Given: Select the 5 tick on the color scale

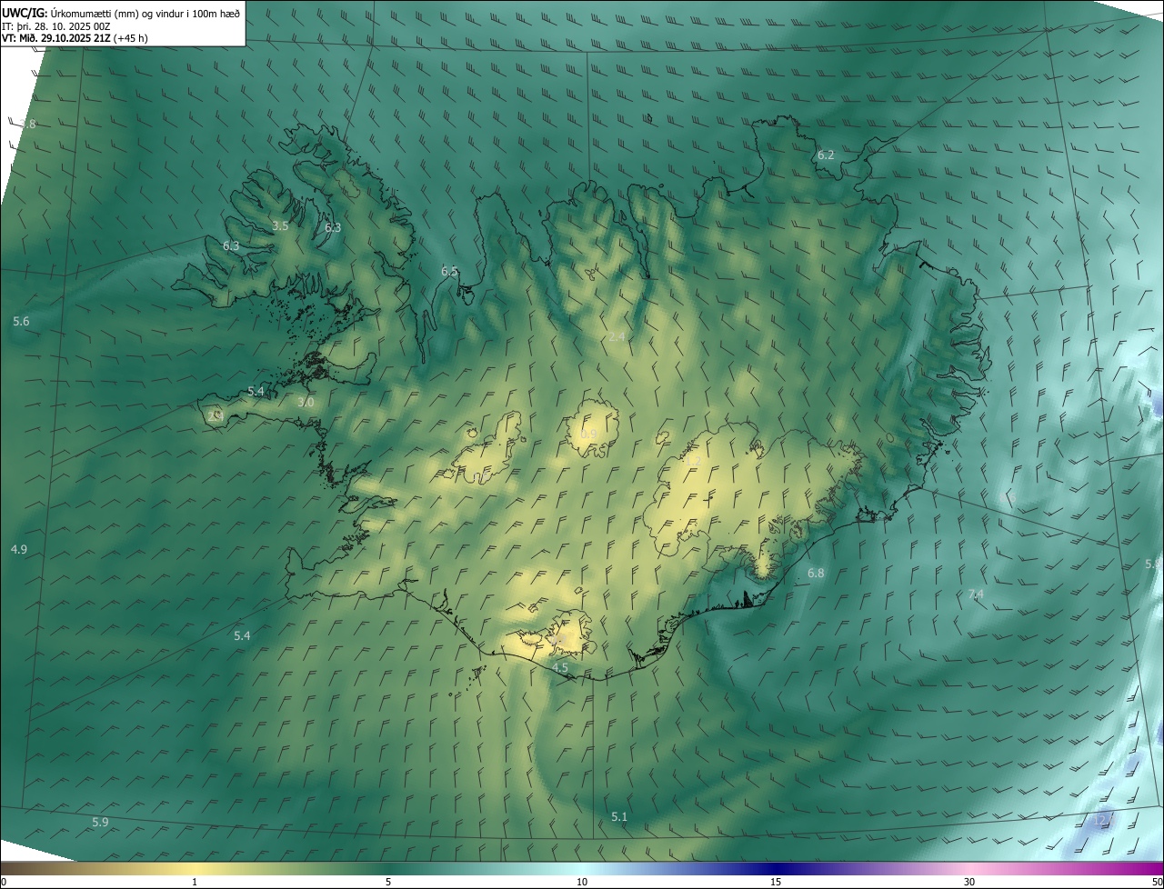Looking at the screenshot, I should point(388,882).
